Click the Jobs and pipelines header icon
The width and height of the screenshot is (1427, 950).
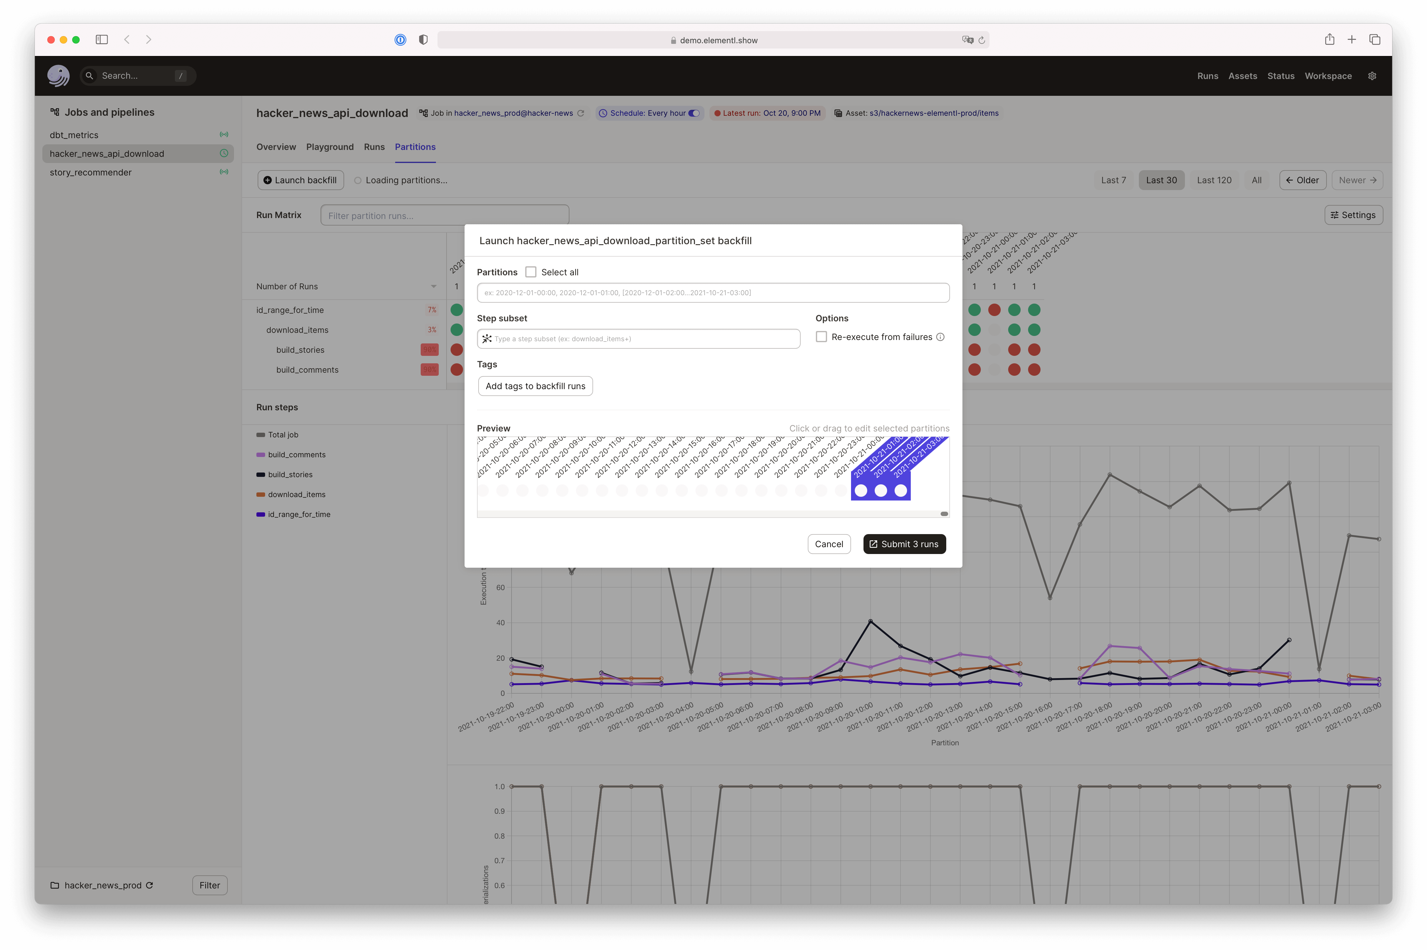55,112
